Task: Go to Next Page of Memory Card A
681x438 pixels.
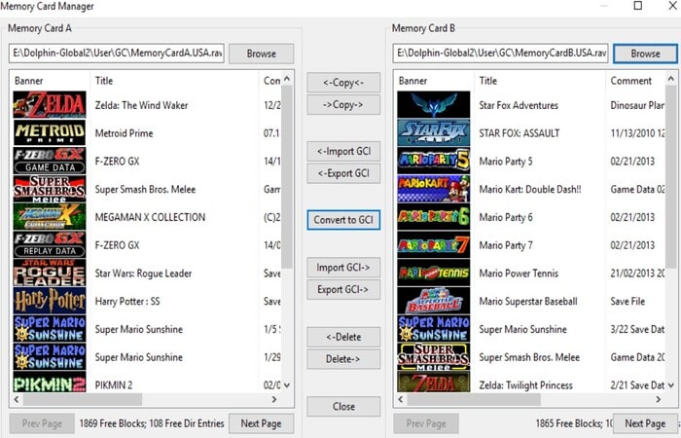Action: (261, 423)
